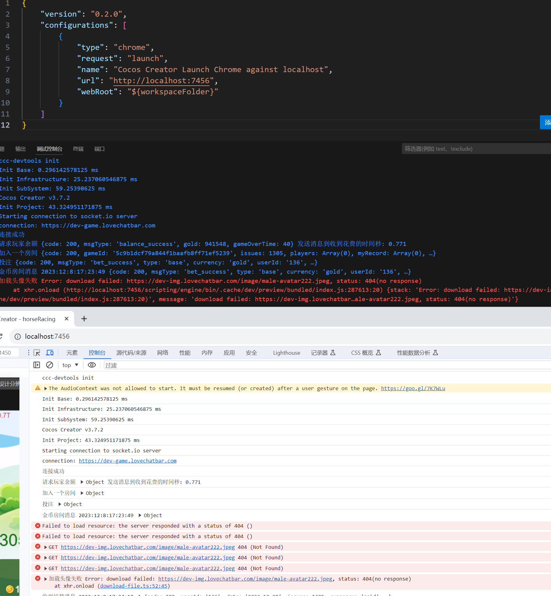View site information icon beside localhost:7456
Image resolution: width=551 pixels, height=596 pixels.
[x=18, y=337]
